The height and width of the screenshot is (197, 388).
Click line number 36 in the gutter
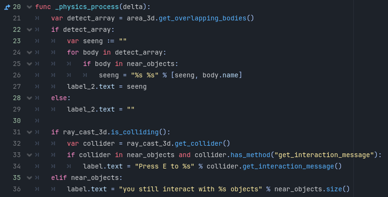17,189
